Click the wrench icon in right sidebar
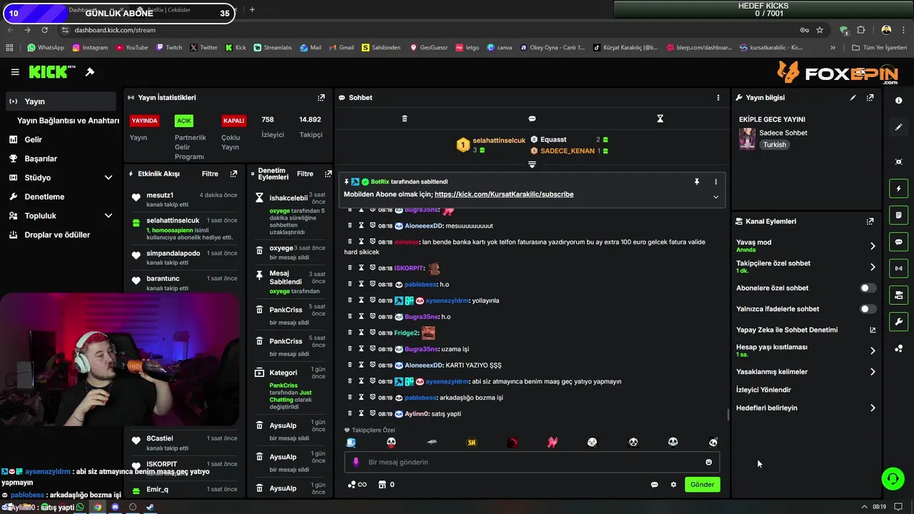 point(898,322)
